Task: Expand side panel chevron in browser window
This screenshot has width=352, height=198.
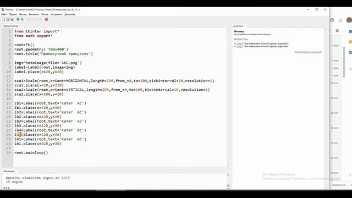Action: click(350, 175)
